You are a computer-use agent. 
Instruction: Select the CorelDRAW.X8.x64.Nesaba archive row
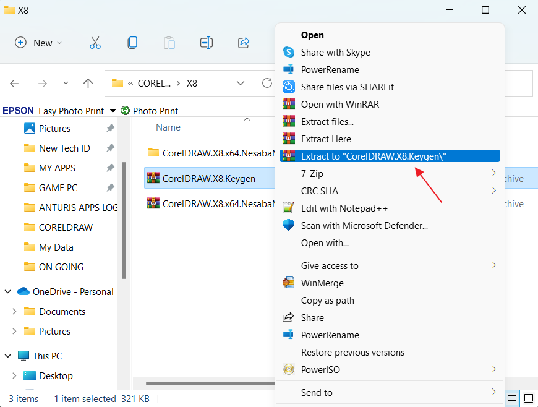[x=209, y=204]
